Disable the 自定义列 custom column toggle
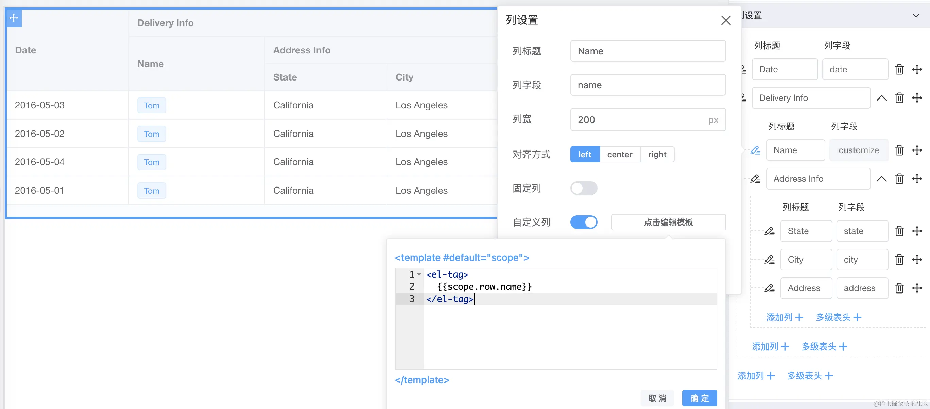The width and height of the screenshot is (930, 409). click(x=584, y=222)
